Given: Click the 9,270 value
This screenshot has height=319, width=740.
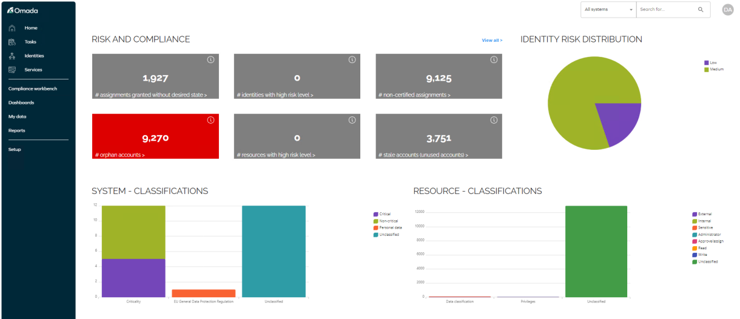Looking at the screenshot, I should [155, 138].
